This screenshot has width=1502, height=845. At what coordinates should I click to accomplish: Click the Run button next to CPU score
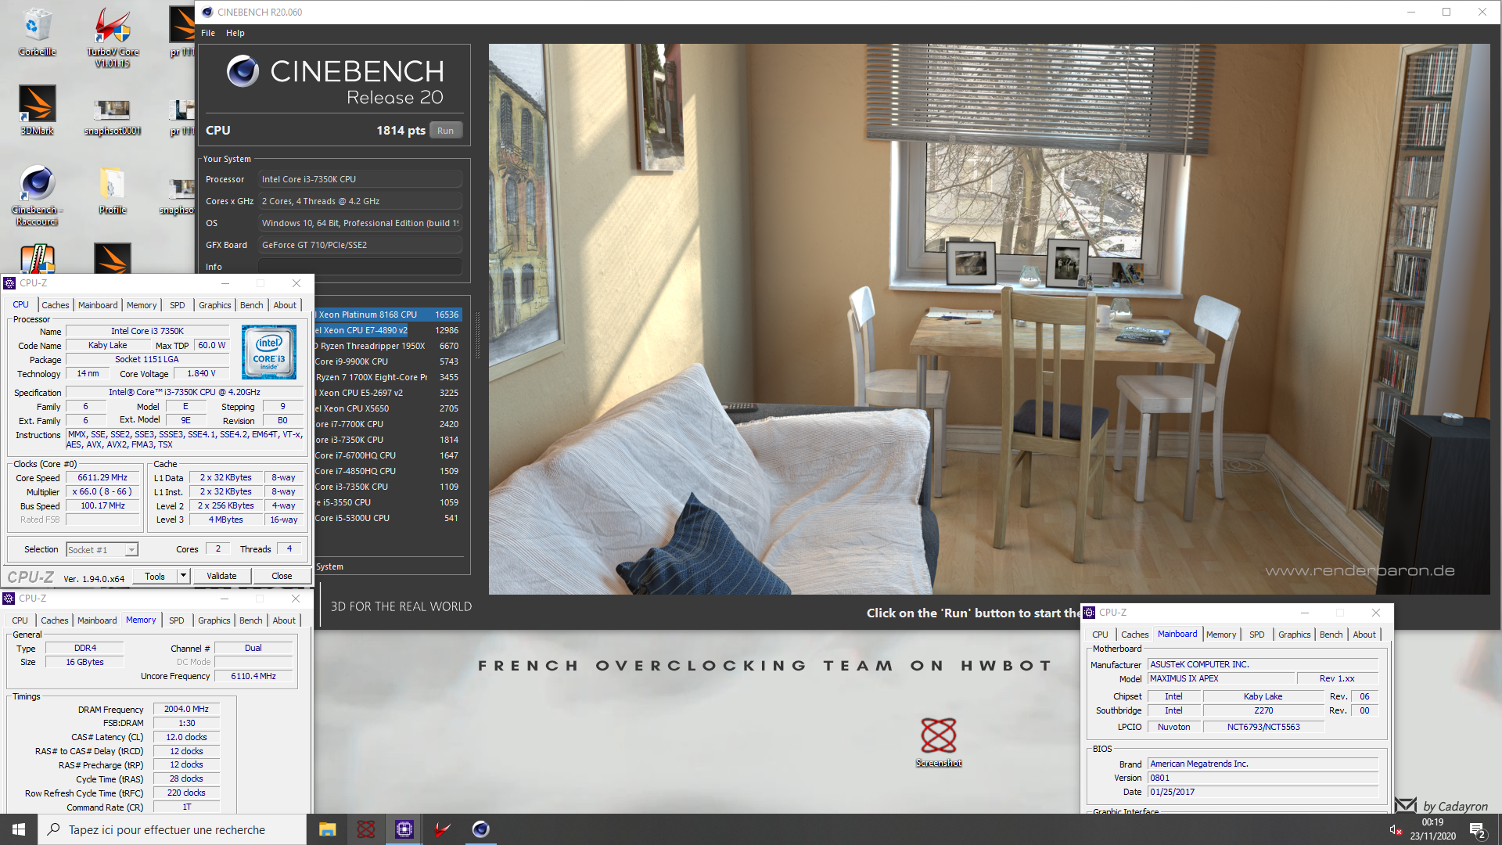coord(446,131)
